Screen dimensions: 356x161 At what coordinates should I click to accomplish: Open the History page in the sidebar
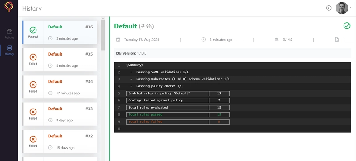pyautogui.click(x=9, y=51)
